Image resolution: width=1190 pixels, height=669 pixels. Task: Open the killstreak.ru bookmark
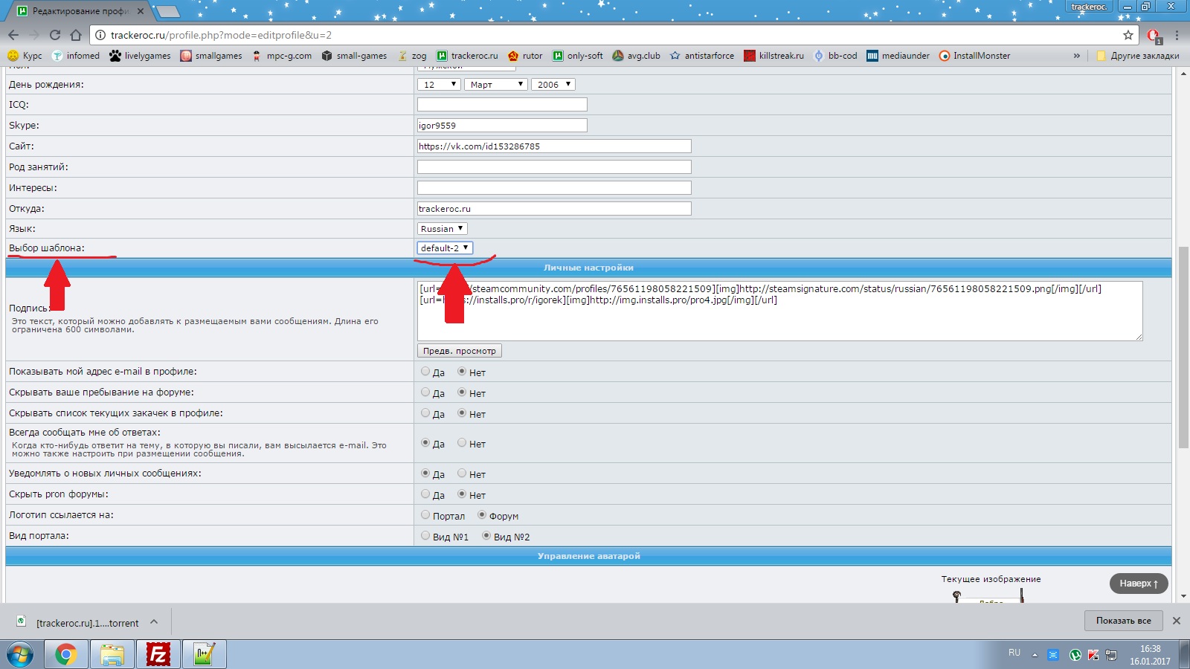coord(773,56)
